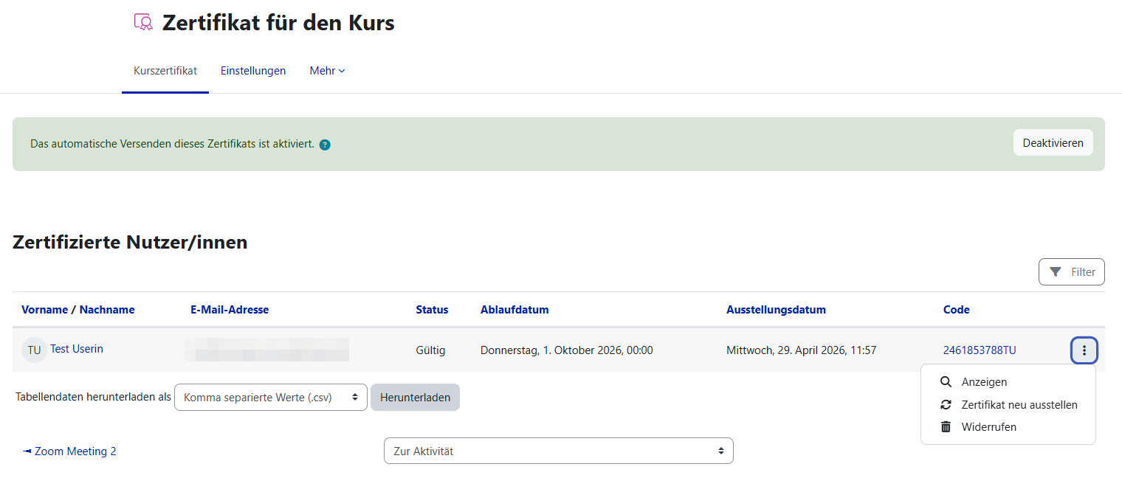The width and height of the screenshot is (1122, 478).
Task: Sort table by Ablaufdatum column
Action: (x=514, y=310)
